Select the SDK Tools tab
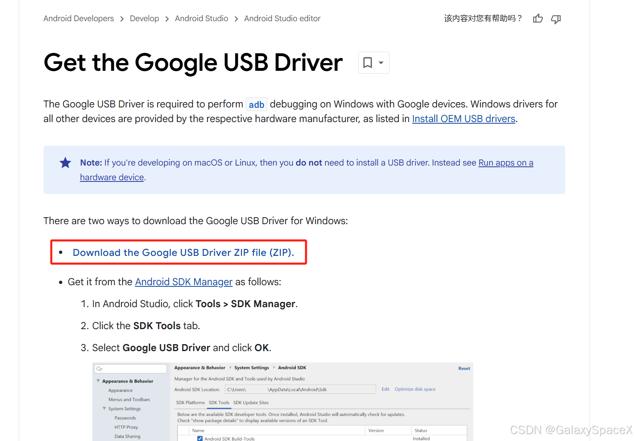Screen dimensions: 634x441 [x=219, y=403]
